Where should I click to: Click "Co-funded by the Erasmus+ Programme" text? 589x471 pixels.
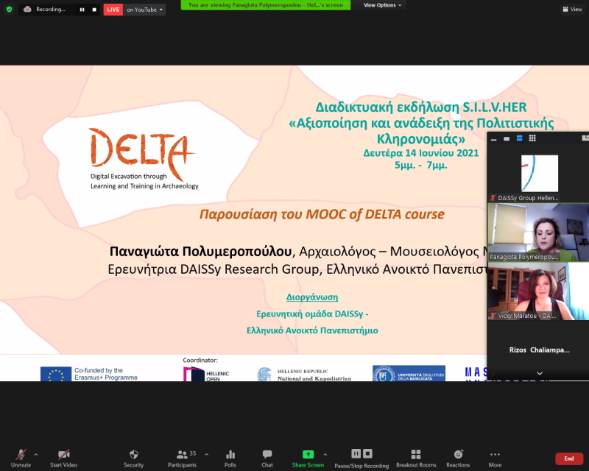(106, 374)
